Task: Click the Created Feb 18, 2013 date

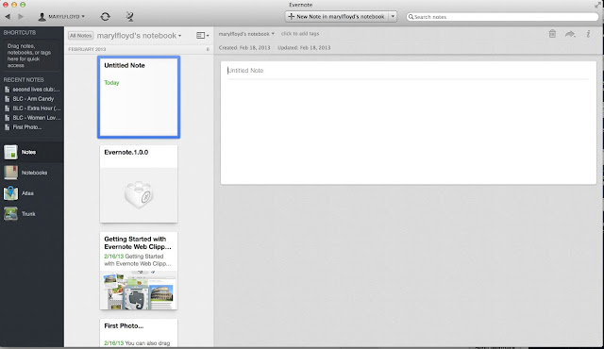Action: click(x=244, y=48)
